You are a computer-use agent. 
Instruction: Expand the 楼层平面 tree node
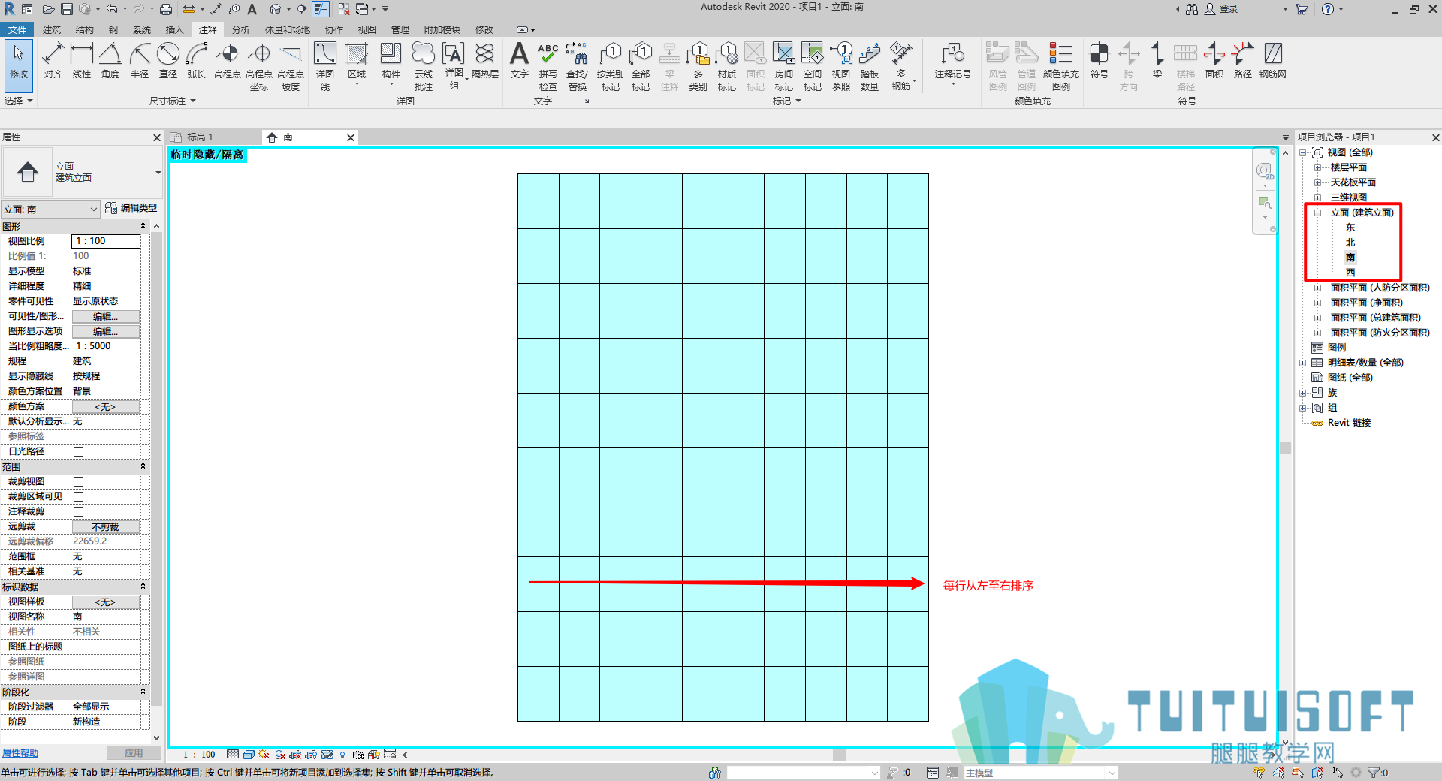[x=1317, y=167]
